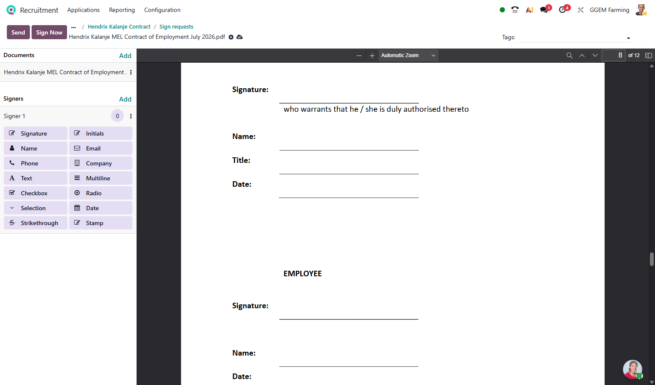Screen dimensions: 655x385
Task: Open the debug tools wrench icon
Action: point(581,10)
